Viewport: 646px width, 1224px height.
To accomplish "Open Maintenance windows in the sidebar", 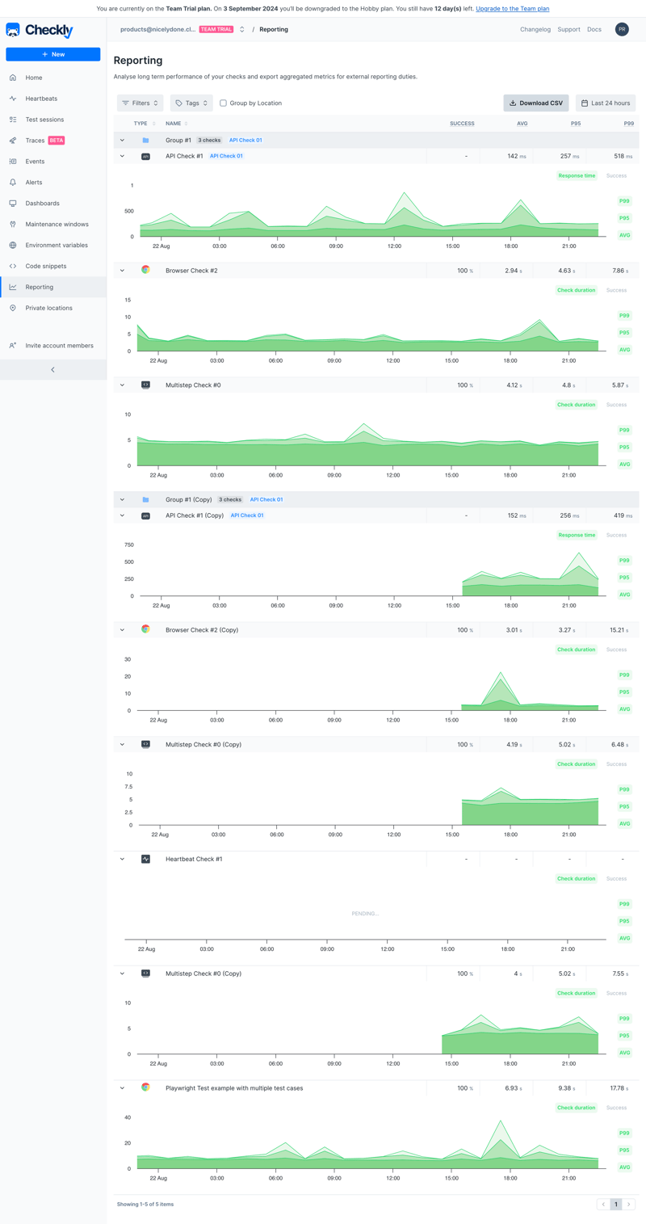I will 57,224.
